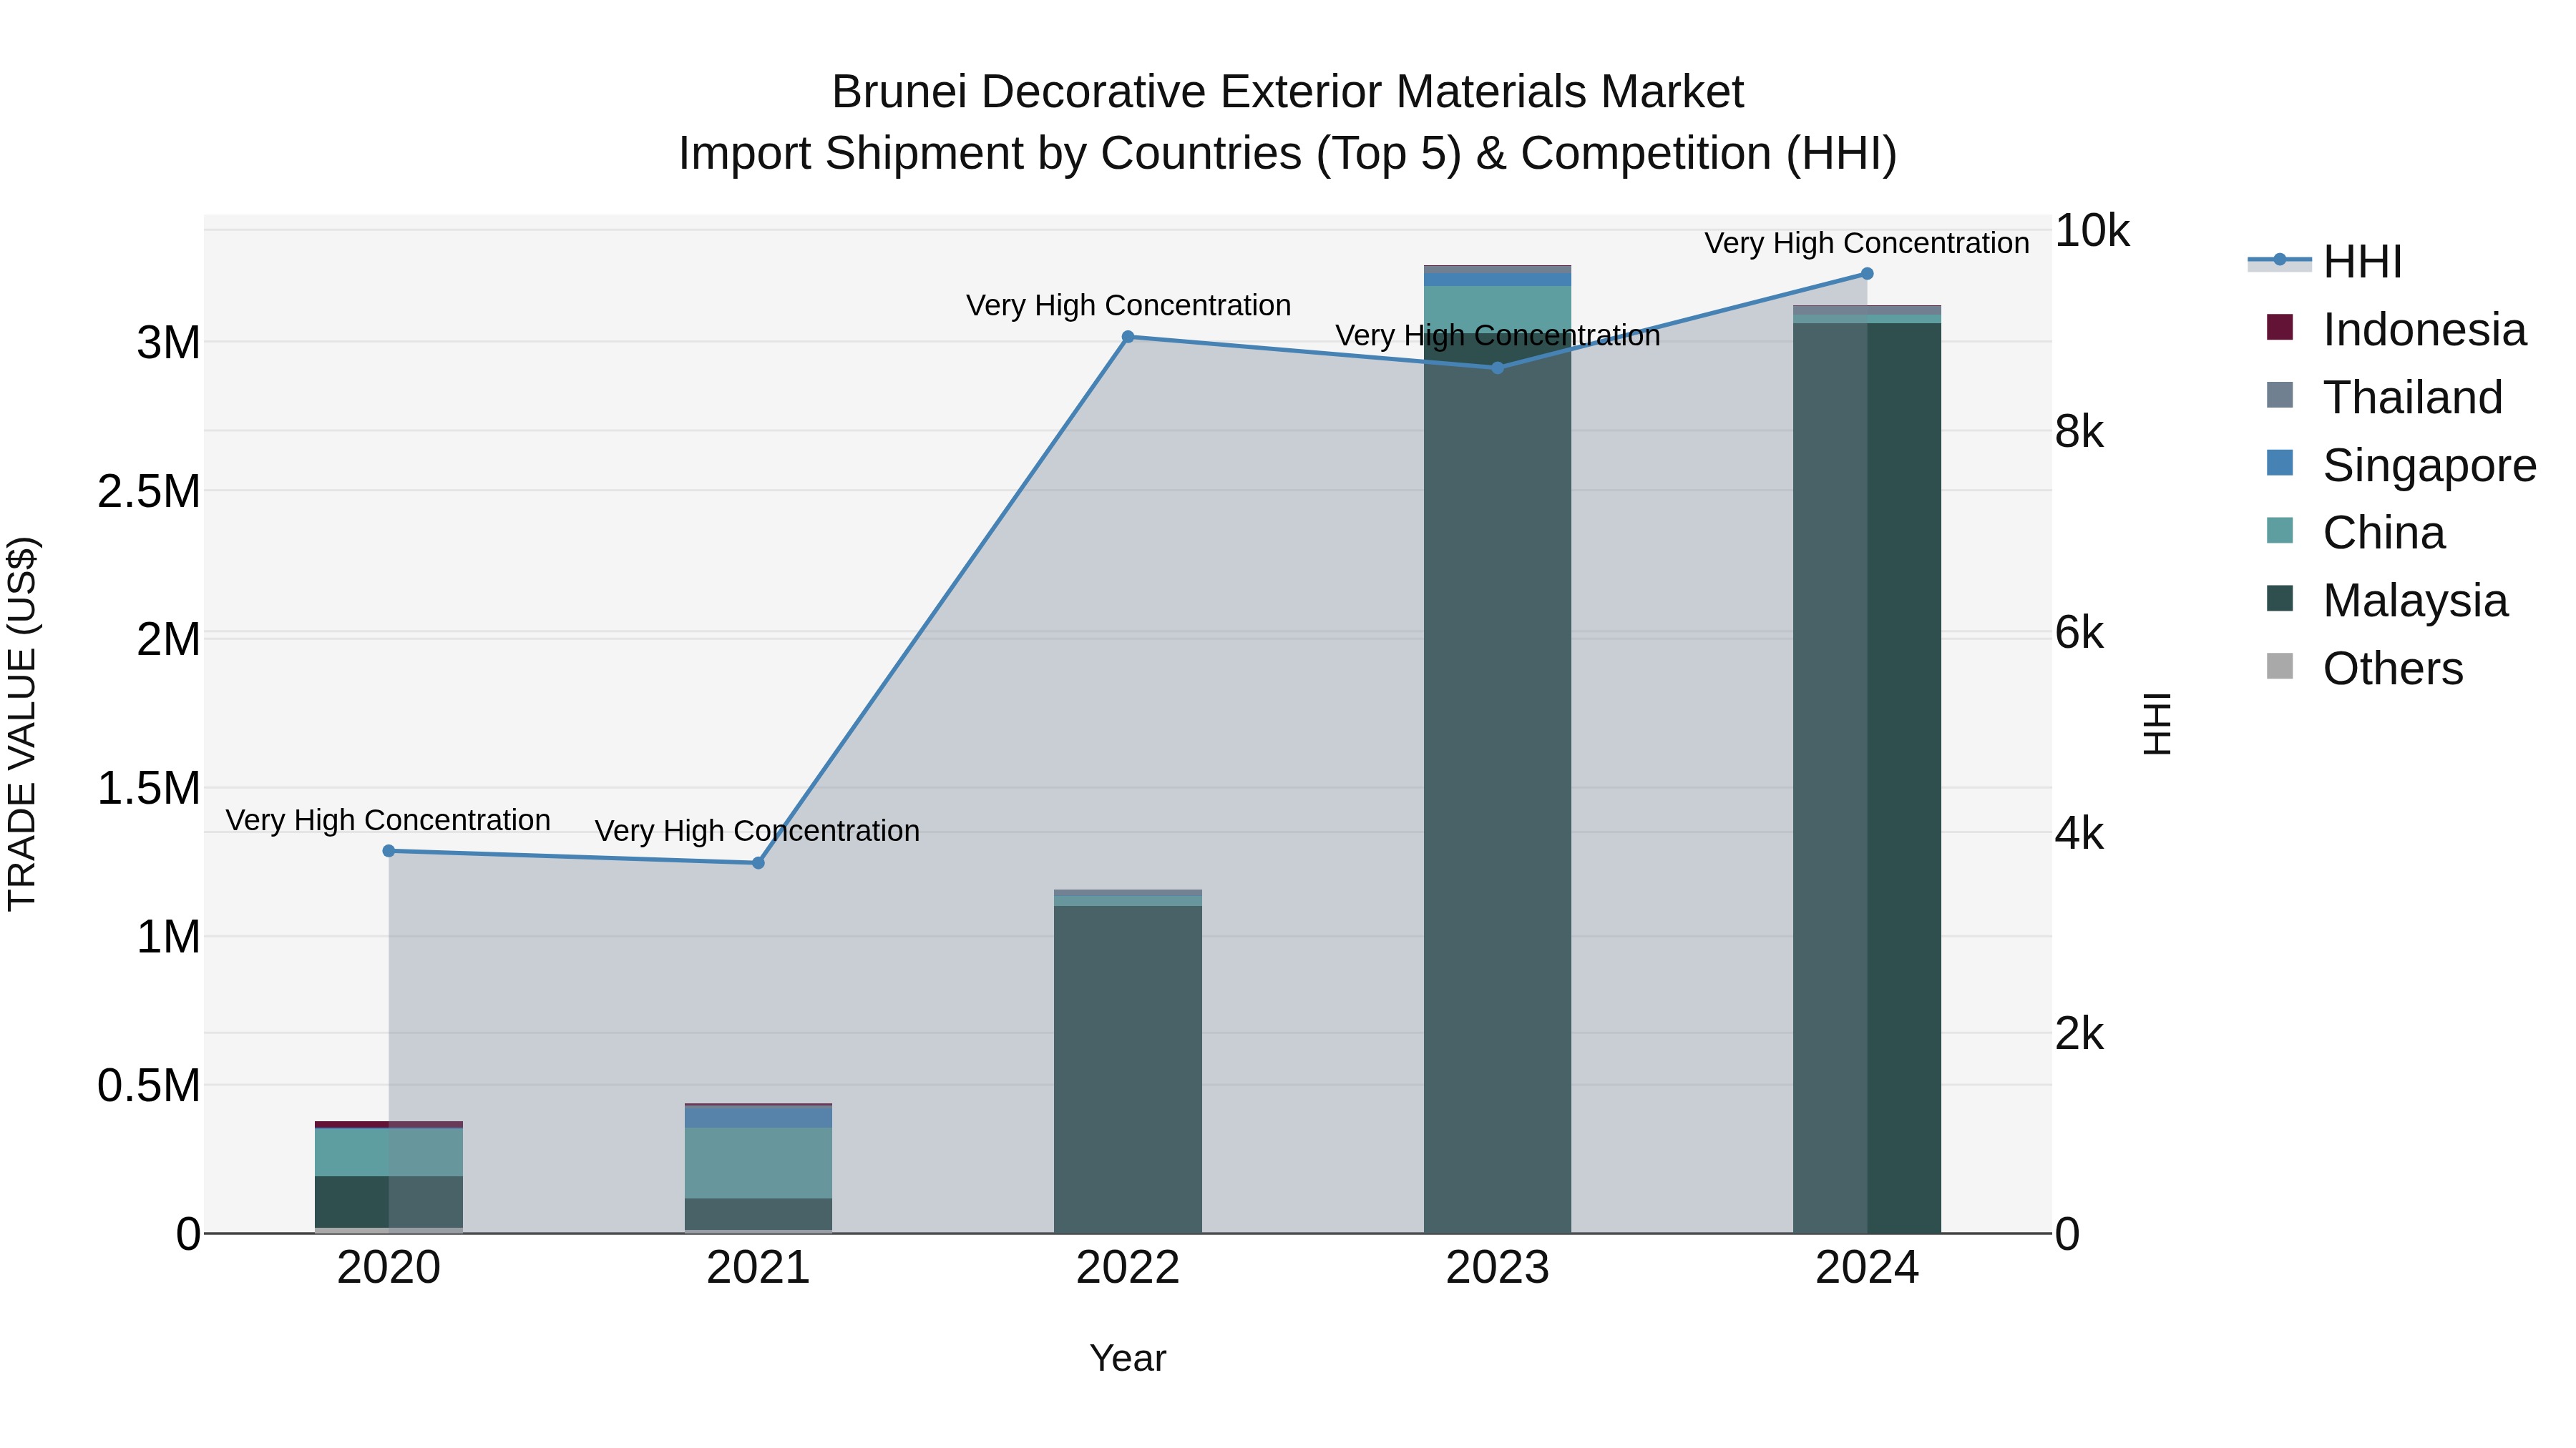Click the 2020 Malaysia bar segment
The height and width of the screenshot is (1448, 2576).
(389, 1201)
